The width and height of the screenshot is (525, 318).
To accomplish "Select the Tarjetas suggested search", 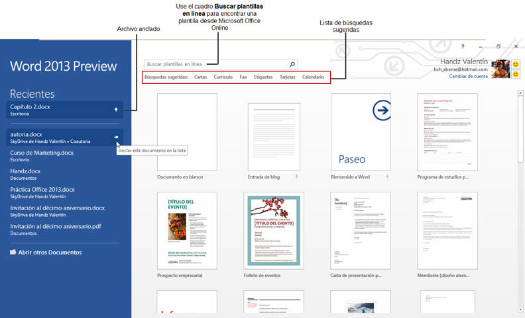I will pos(287,77).
